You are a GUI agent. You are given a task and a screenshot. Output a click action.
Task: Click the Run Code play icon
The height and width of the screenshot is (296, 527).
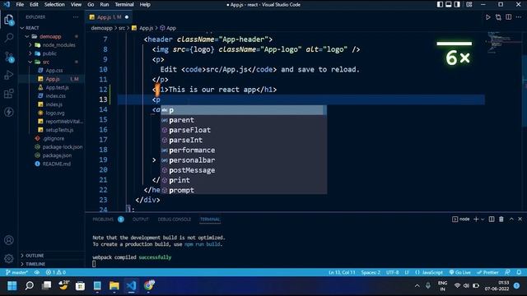[x=487, y=17]
